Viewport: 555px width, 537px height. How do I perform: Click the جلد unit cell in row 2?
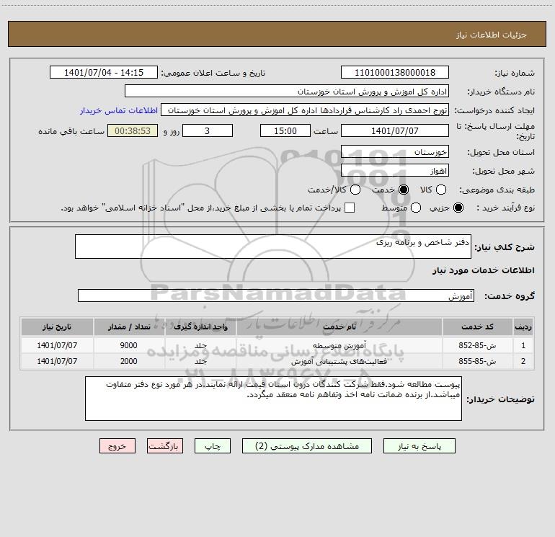(200, 361)
